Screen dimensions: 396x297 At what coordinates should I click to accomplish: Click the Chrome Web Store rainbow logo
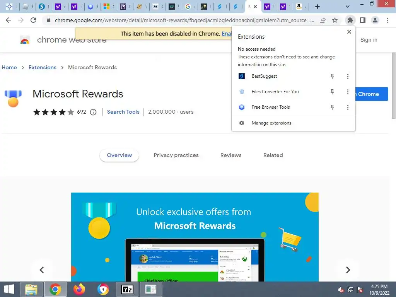pyautogui.click(x=25, y=40)
